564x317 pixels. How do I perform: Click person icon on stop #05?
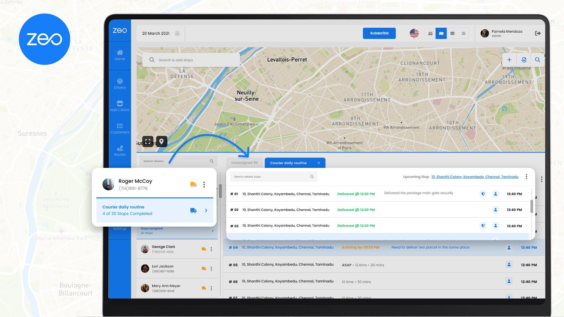(x=509, y=264)
